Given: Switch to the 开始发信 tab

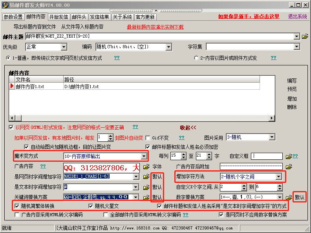Looking at the screenshot, I should 59,17.
